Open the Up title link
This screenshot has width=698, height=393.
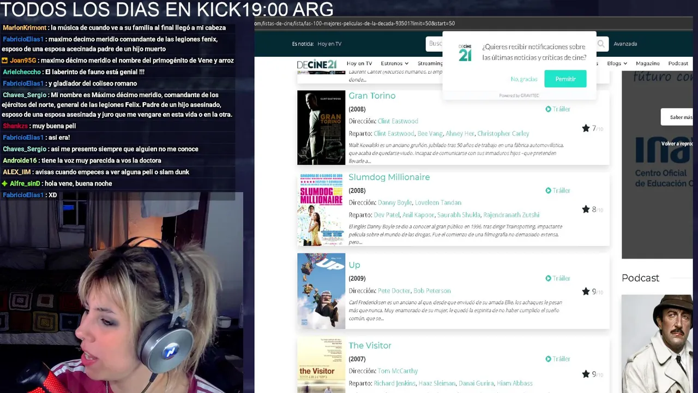354,265
